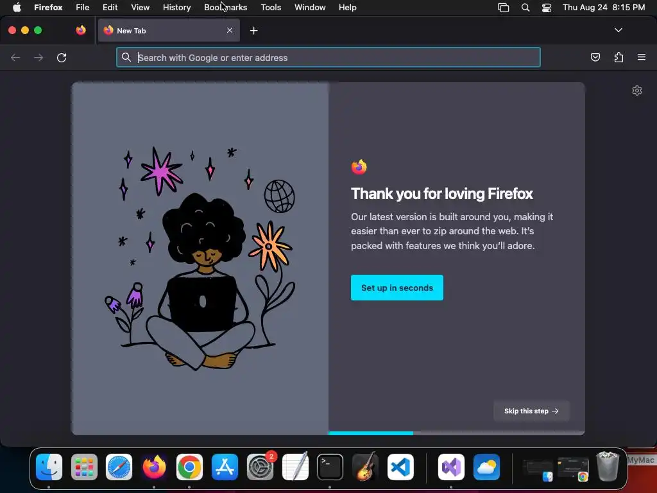
Task: Open Finder from the Dock
Action: (x=49, y=467)
